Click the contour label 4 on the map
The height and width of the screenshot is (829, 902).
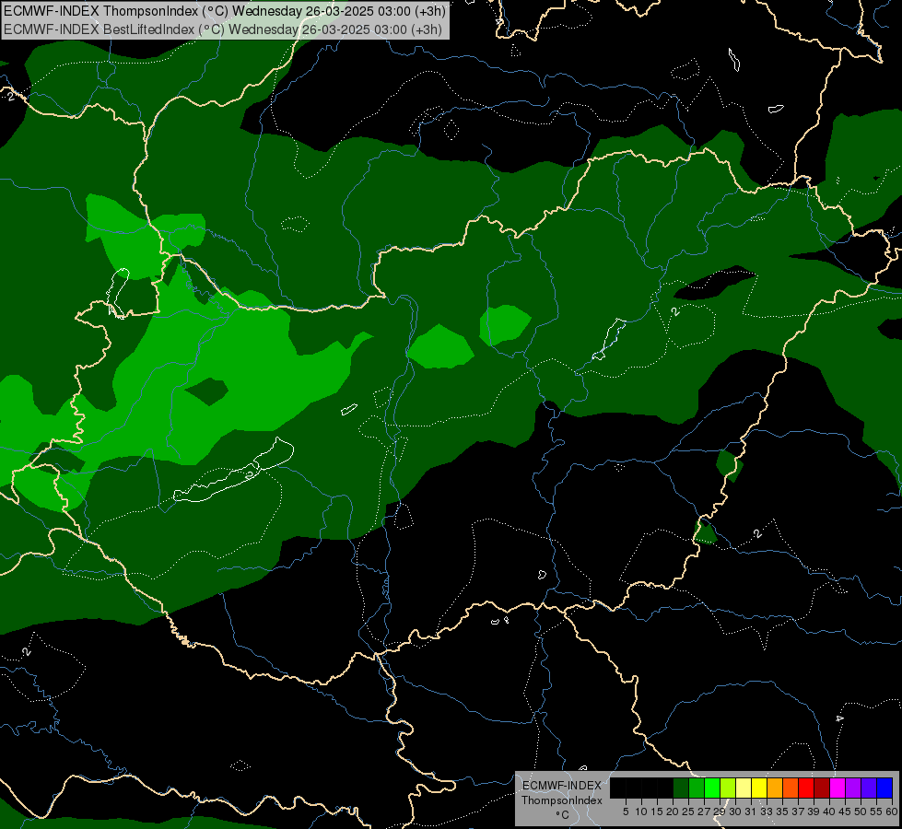pos(839,718)
